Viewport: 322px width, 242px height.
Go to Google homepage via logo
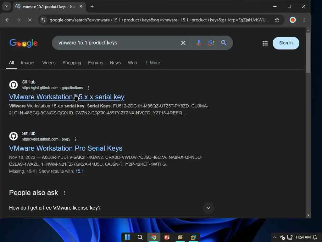23,43
